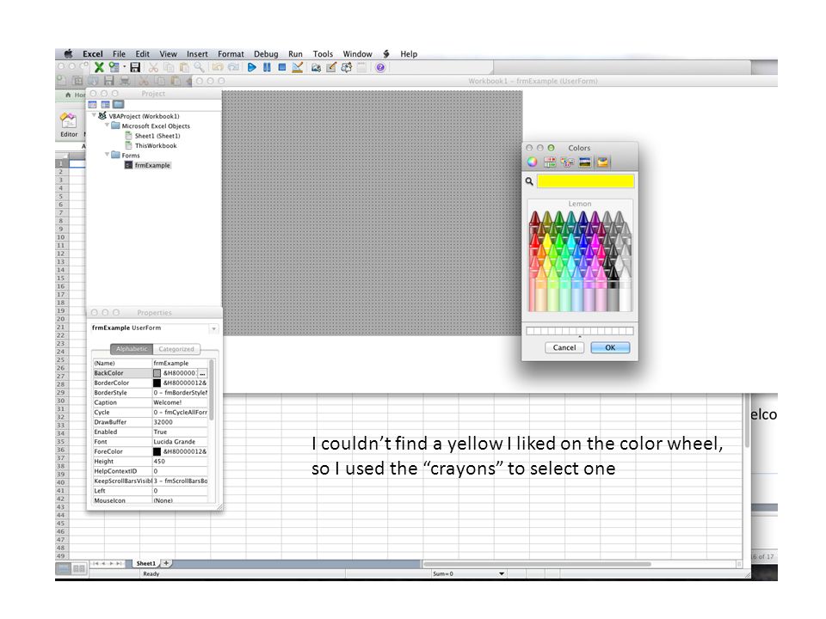Screen dimensions: 826x619
Task: Toggle Design Mode icon
Action: [297, 67]
